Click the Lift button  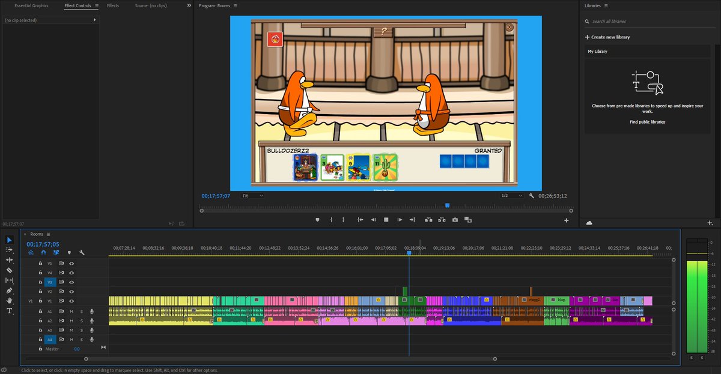(x=428, y=220)
